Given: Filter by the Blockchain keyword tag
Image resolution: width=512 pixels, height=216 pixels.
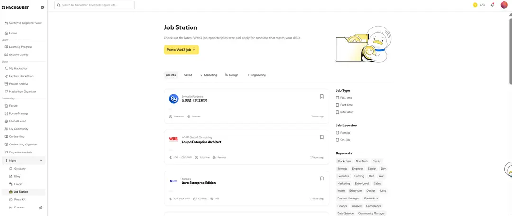Looking at the screenshot, I should [344, 161].
